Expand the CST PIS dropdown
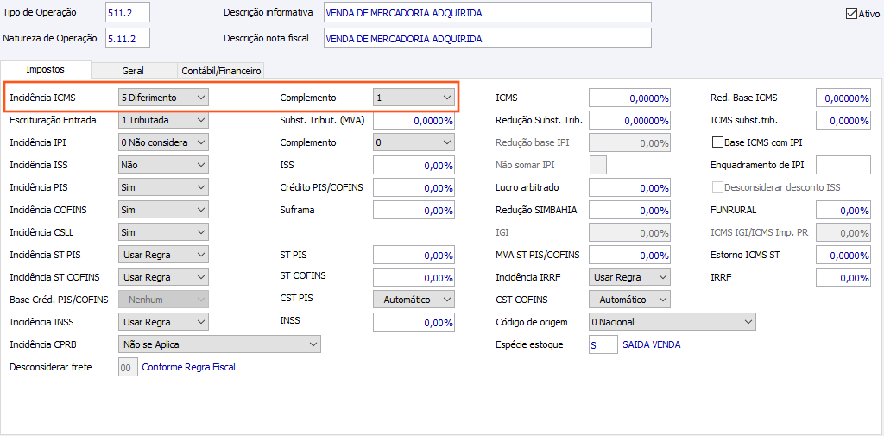 [x=414, y=300]
